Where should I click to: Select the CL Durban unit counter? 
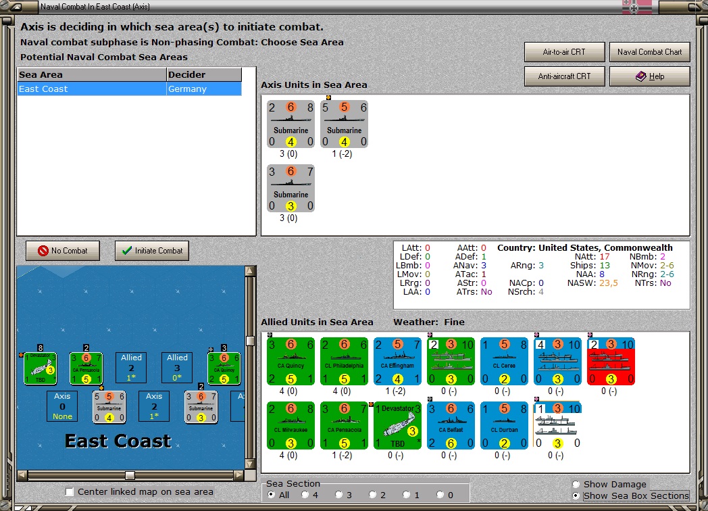pyautogui.click(x=504, y=426)
